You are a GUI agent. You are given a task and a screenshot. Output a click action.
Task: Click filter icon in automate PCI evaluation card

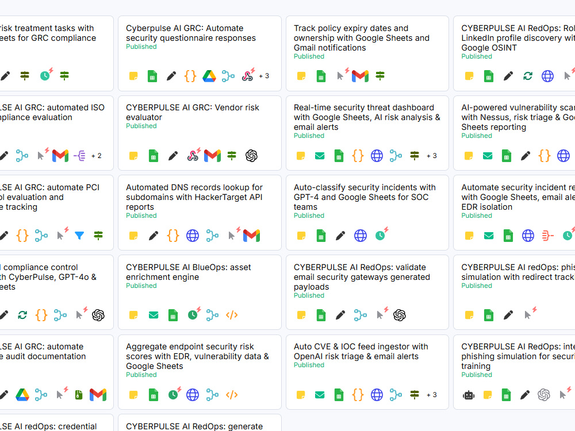click(79, 236)
